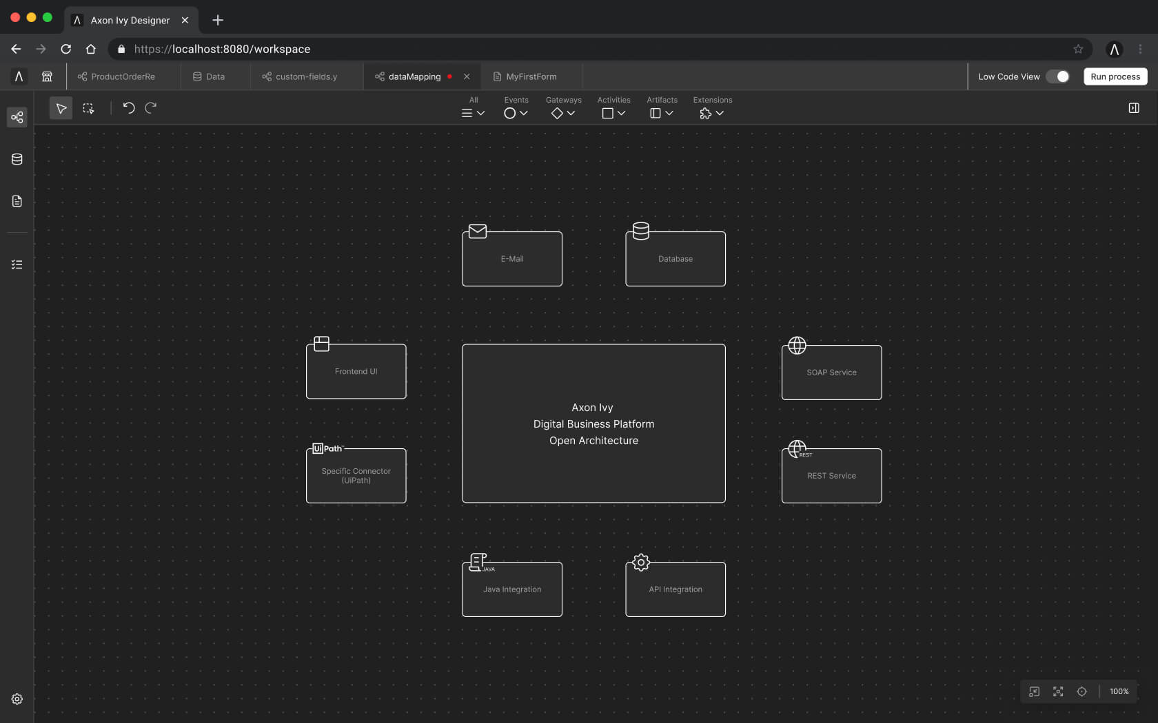Select the Frontend UI node

356,371
